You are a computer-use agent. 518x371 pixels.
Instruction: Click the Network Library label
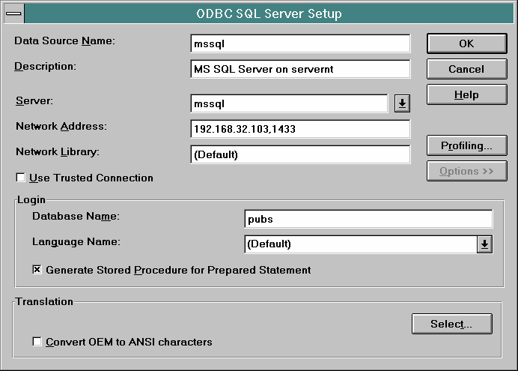(x=58, y=151)
